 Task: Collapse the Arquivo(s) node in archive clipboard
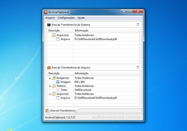(x=50, y=94)
